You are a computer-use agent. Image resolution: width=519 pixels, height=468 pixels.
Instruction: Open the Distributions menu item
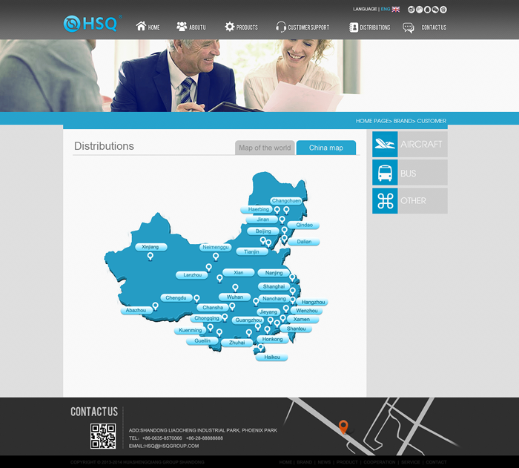(375, 27)
